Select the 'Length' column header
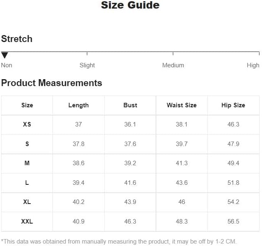Screen dimensions: 262x246 pyautogui.click(x=79, y=105)
